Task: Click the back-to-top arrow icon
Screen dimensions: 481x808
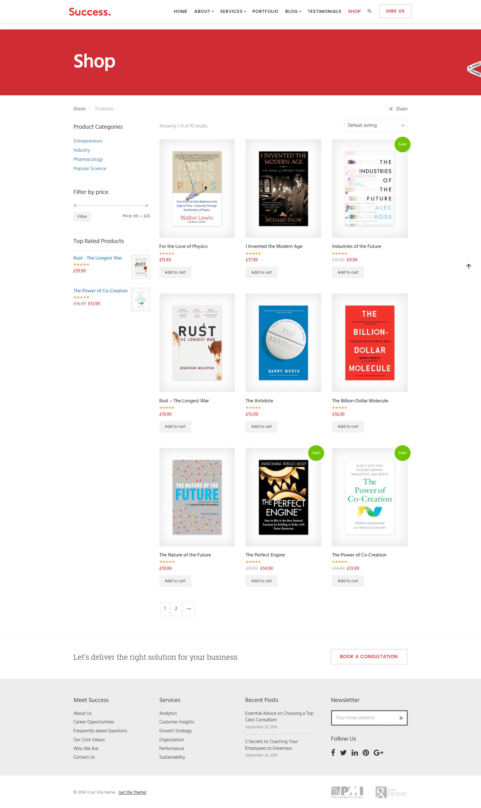Action: coord(468,266)
